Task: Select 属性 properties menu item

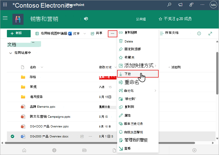Action: 138,116
